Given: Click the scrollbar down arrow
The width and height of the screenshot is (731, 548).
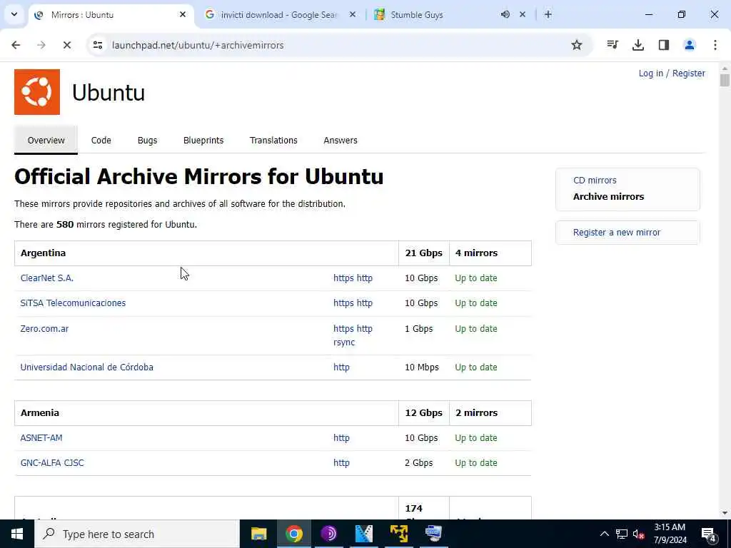Looking at the screenshot, I should pyautogui.click(x=725, y=514).
